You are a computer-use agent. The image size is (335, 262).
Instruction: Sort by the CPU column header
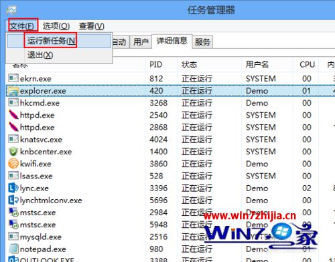click(307, 65)
